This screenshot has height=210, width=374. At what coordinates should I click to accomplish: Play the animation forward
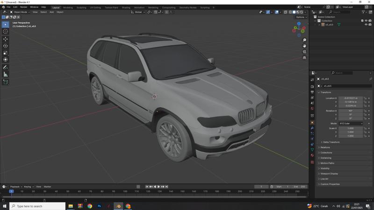[158, 187]
